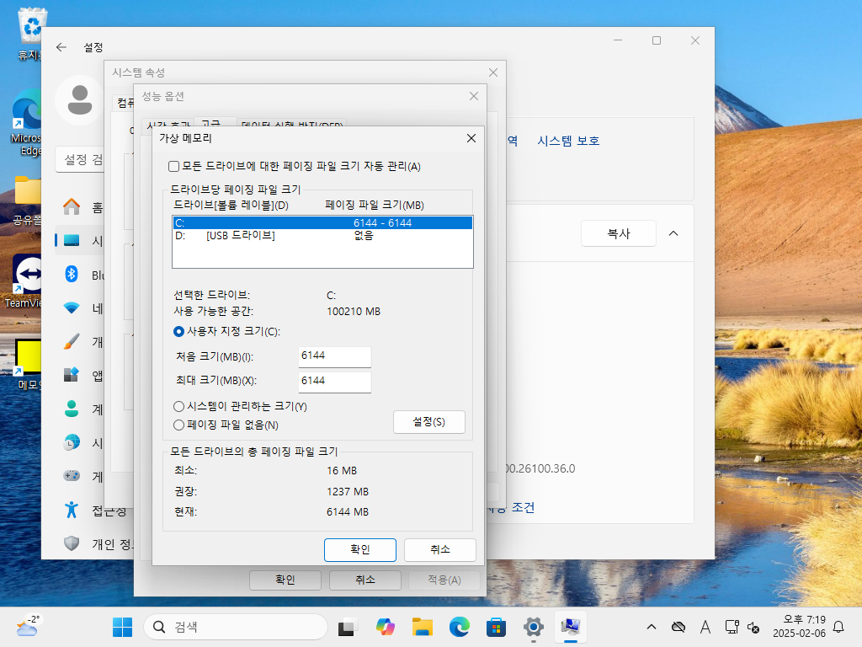Go back in Settings with the arrow
Viewport: 862px width, 647px height.
click(61, 47)
